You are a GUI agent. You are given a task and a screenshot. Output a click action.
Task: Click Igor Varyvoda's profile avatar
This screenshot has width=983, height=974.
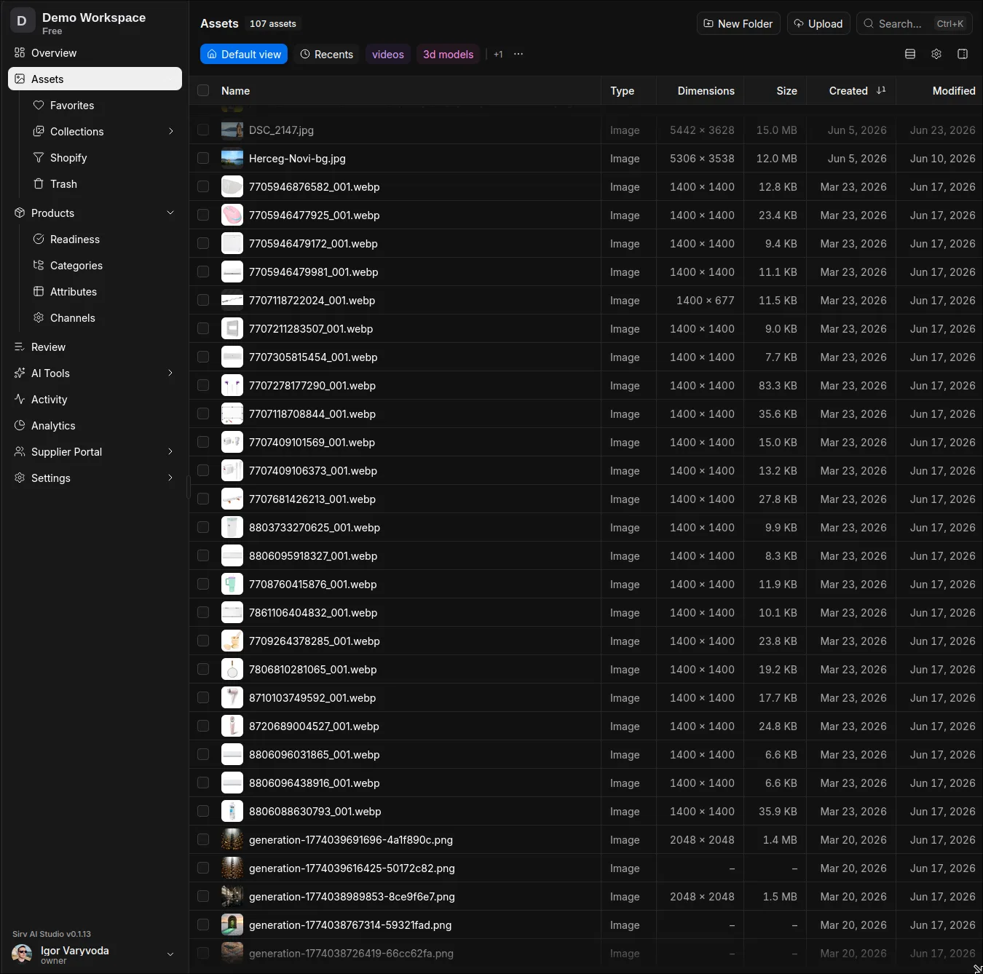coord(22,954)
